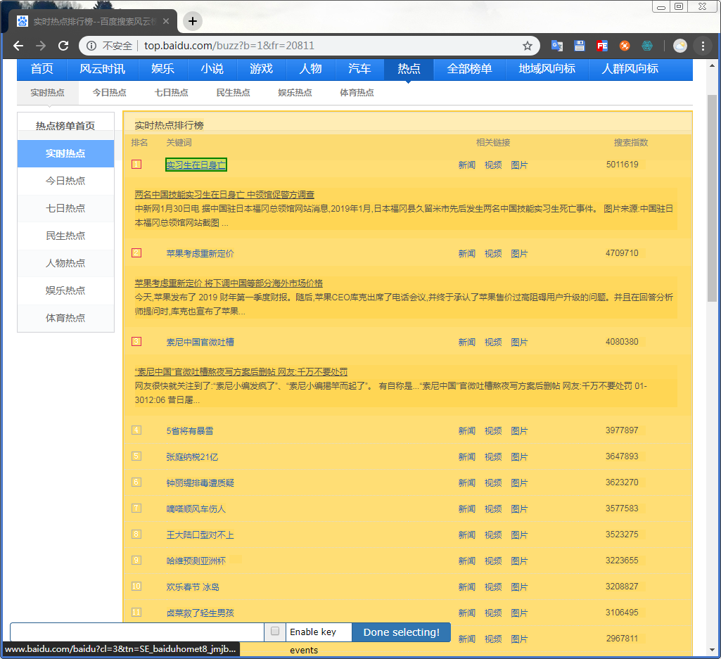
Task: Open the keyword 5省将有暴雪
Action: click(x=189, y=431)
